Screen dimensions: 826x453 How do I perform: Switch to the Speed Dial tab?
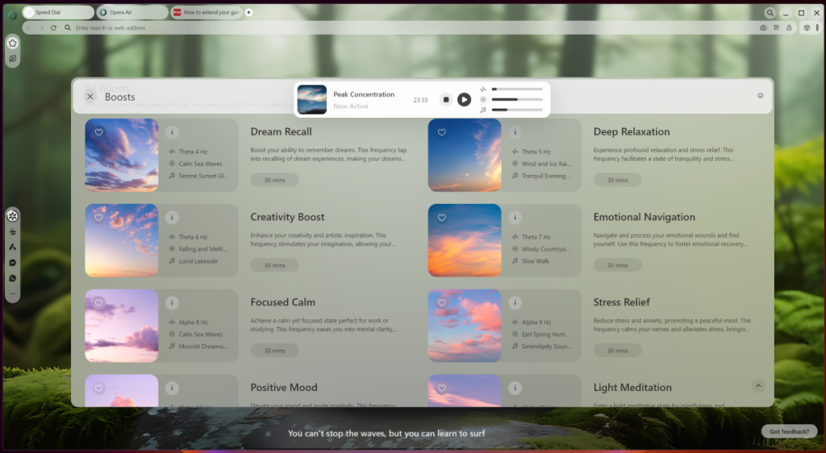point(58,12)
